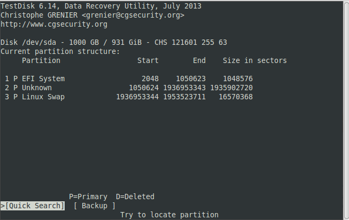349x220 pixels.
Task: Select the Quick Search option
Action: pos(33,206)
